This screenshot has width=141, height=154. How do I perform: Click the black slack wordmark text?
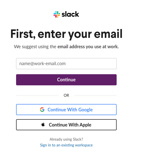[x=70, y=14]
